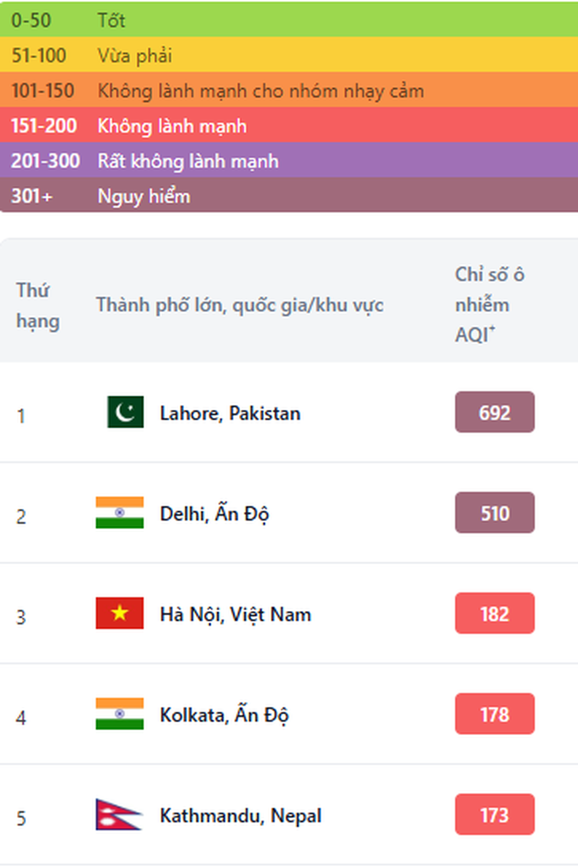Click the India flag next to Delhi
578x867 pixels.
[x=120, y=513]
